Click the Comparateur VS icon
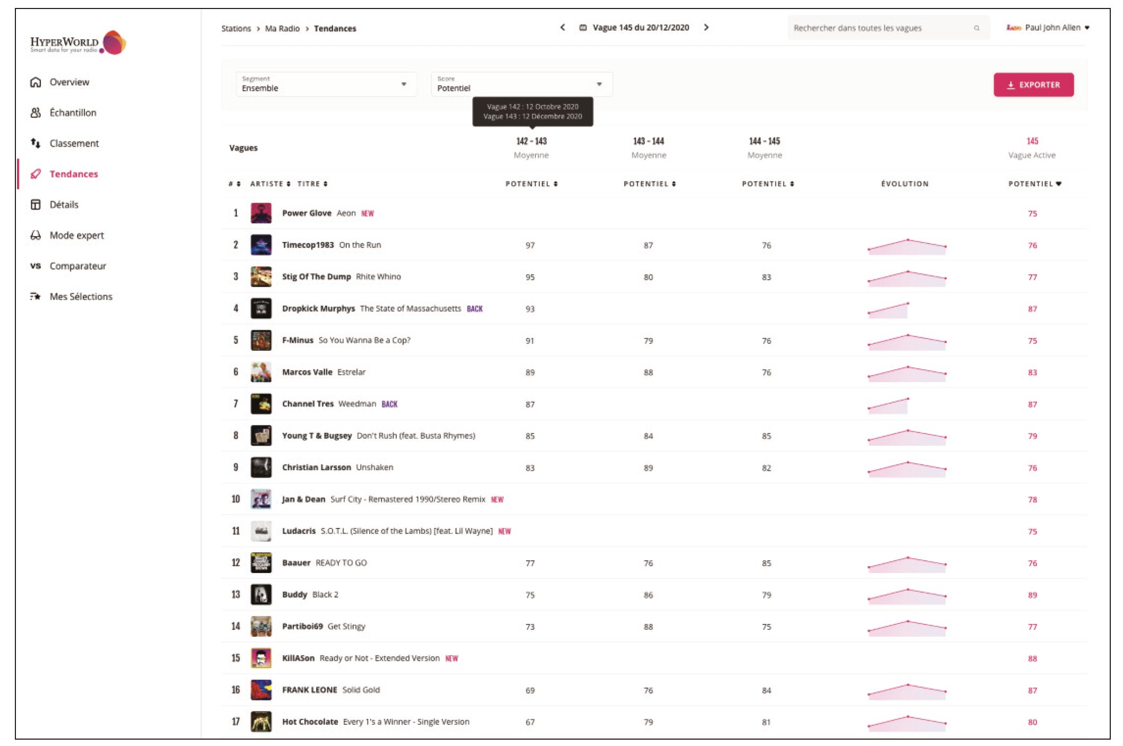The width and height of the screenshot is (1123, 746). pyautogui.click(x=36, y=266)
